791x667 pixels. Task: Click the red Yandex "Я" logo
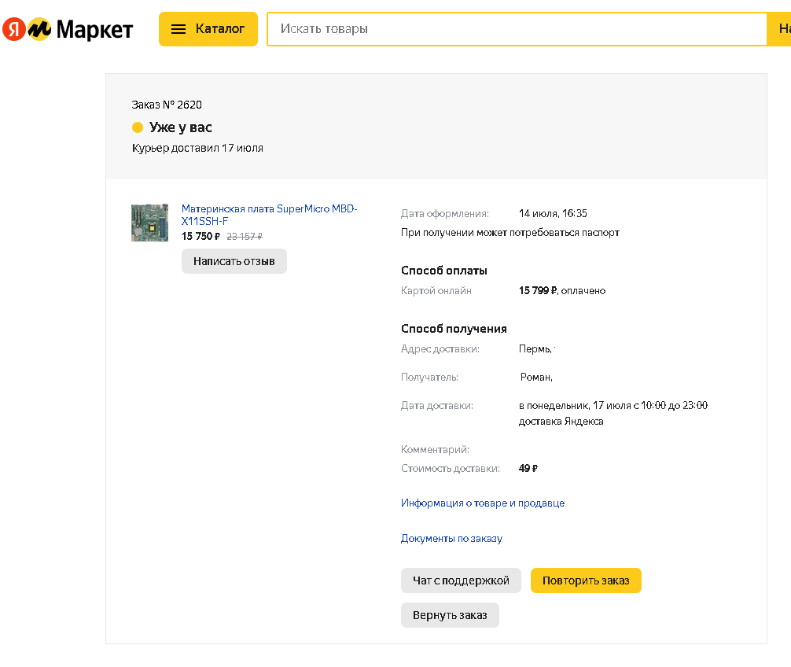(14, 30)
